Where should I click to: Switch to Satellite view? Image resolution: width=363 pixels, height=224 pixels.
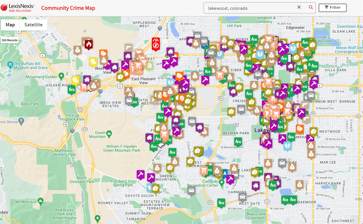coord(33,25)
